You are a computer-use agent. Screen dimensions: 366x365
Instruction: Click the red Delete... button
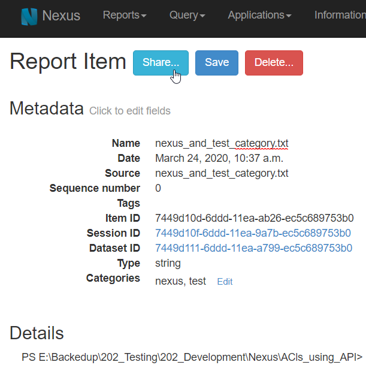click(x=274, y=63)
